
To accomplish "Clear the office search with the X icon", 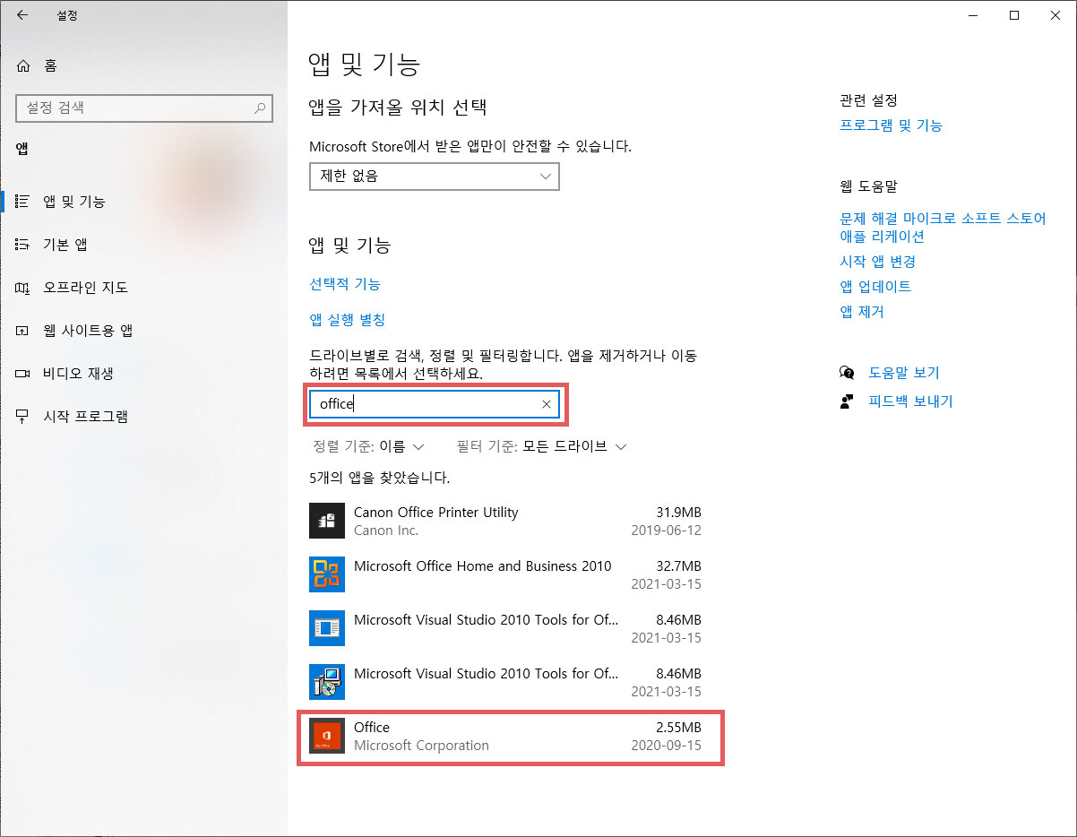I will coord(547,405).
